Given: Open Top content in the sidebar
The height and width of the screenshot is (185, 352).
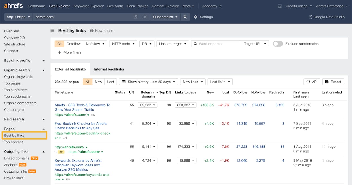Looking at the screenshot, I should 14,142.
